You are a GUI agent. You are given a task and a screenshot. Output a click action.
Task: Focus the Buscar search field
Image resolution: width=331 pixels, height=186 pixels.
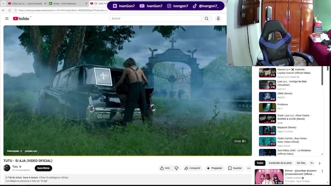click(x=155, y=18)
